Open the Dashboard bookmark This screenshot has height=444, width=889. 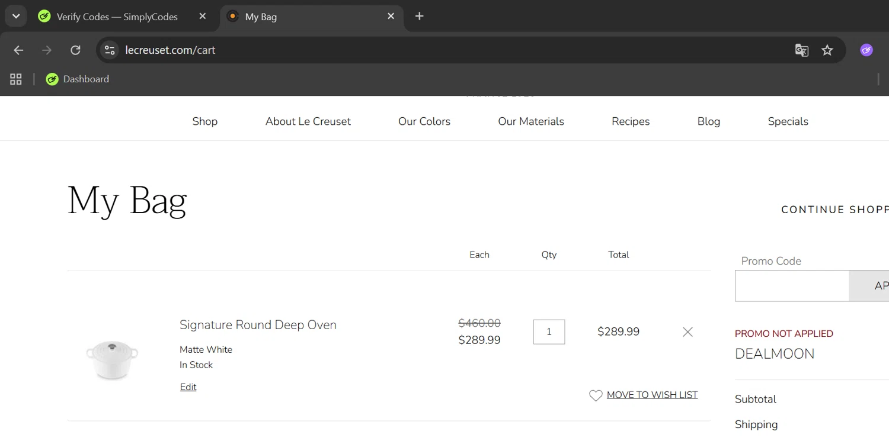point(78,79)
